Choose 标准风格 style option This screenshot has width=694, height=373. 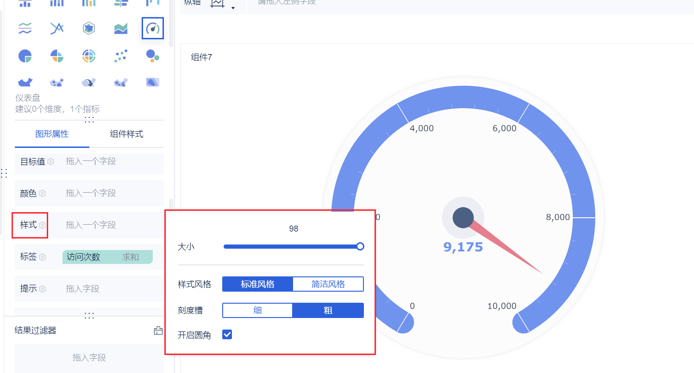[257, 284]
